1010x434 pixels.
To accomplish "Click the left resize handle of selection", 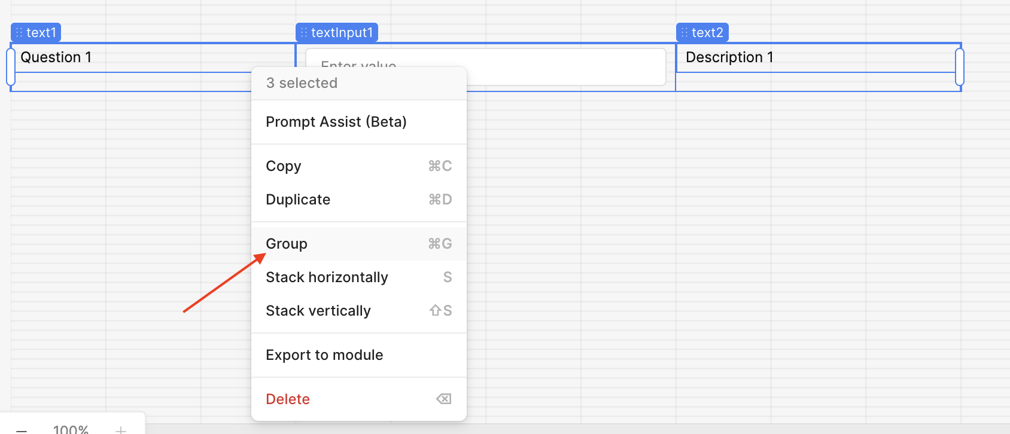I will (x=10, y=66).
